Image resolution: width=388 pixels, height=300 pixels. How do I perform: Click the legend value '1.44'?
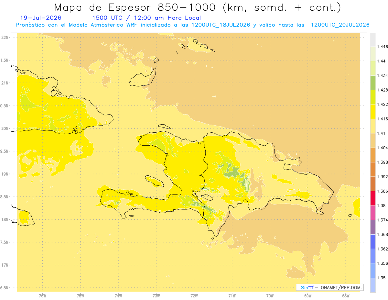click(382, 61)
